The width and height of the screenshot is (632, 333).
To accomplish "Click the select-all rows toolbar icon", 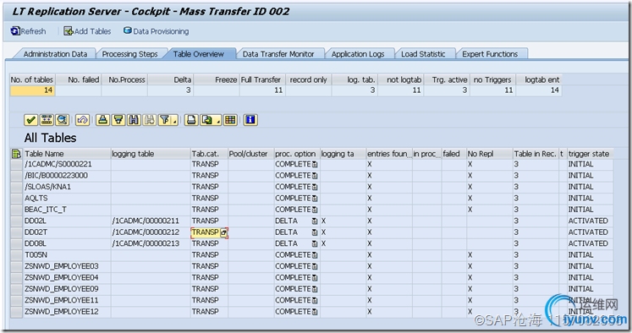I will [x=47, y=120].
